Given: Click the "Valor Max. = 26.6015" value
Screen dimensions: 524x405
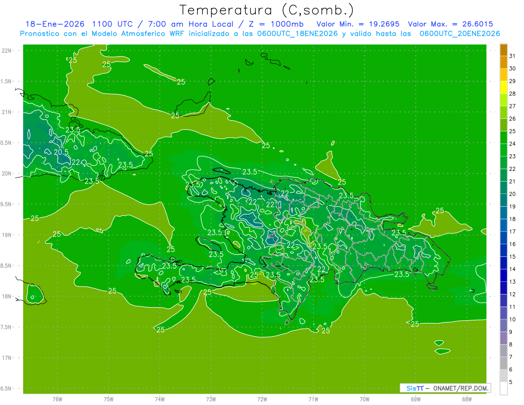Looking at the screenshot, I should [x=451, y=24].
